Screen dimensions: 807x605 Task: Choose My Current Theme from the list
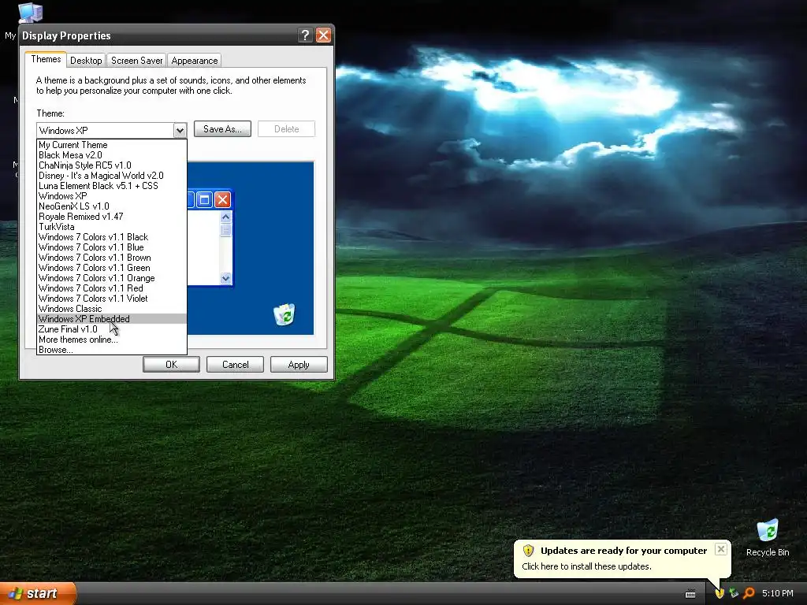click(x=112, y=145)
